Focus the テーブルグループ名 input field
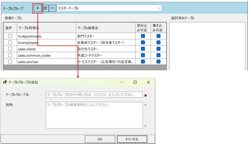 [x=94, y=95]
